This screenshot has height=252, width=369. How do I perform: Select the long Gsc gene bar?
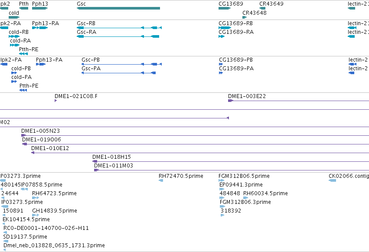(118, 8)
